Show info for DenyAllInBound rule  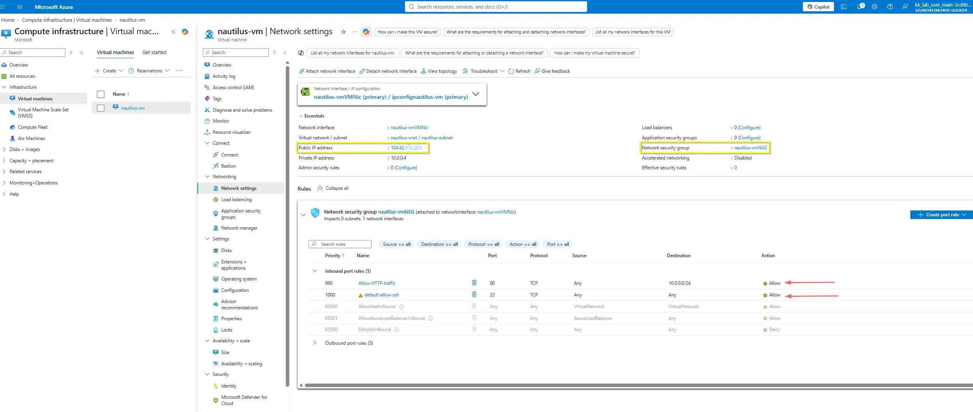click(397, 330)
